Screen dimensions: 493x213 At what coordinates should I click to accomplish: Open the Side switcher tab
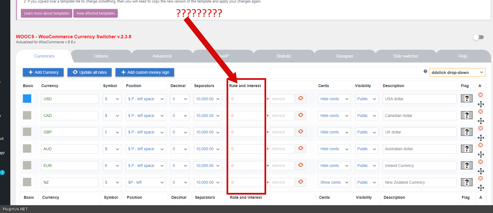coord(406,56)
